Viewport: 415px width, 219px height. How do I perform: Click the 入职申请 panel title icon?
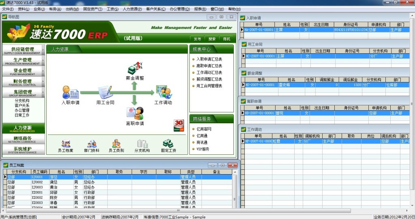[x=242, y=18]
